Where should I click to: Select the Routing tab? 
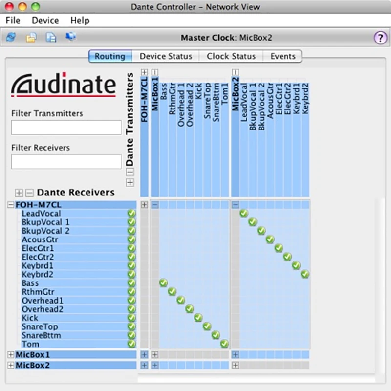110,56
